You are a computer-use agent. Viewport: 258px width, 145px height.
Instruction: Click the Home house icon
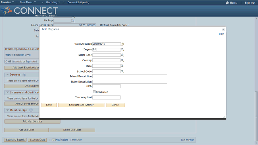pyautogui.click(x=227, y=3)
